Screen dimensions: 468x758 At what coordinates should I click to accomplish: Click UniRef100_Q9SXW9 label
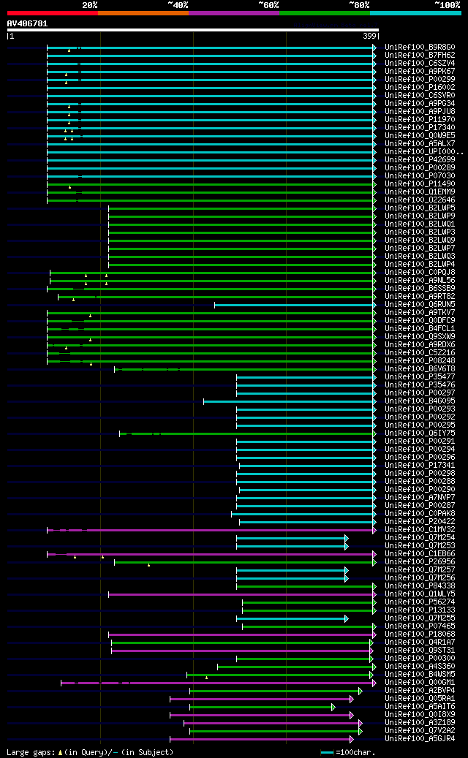click(420, 336)
